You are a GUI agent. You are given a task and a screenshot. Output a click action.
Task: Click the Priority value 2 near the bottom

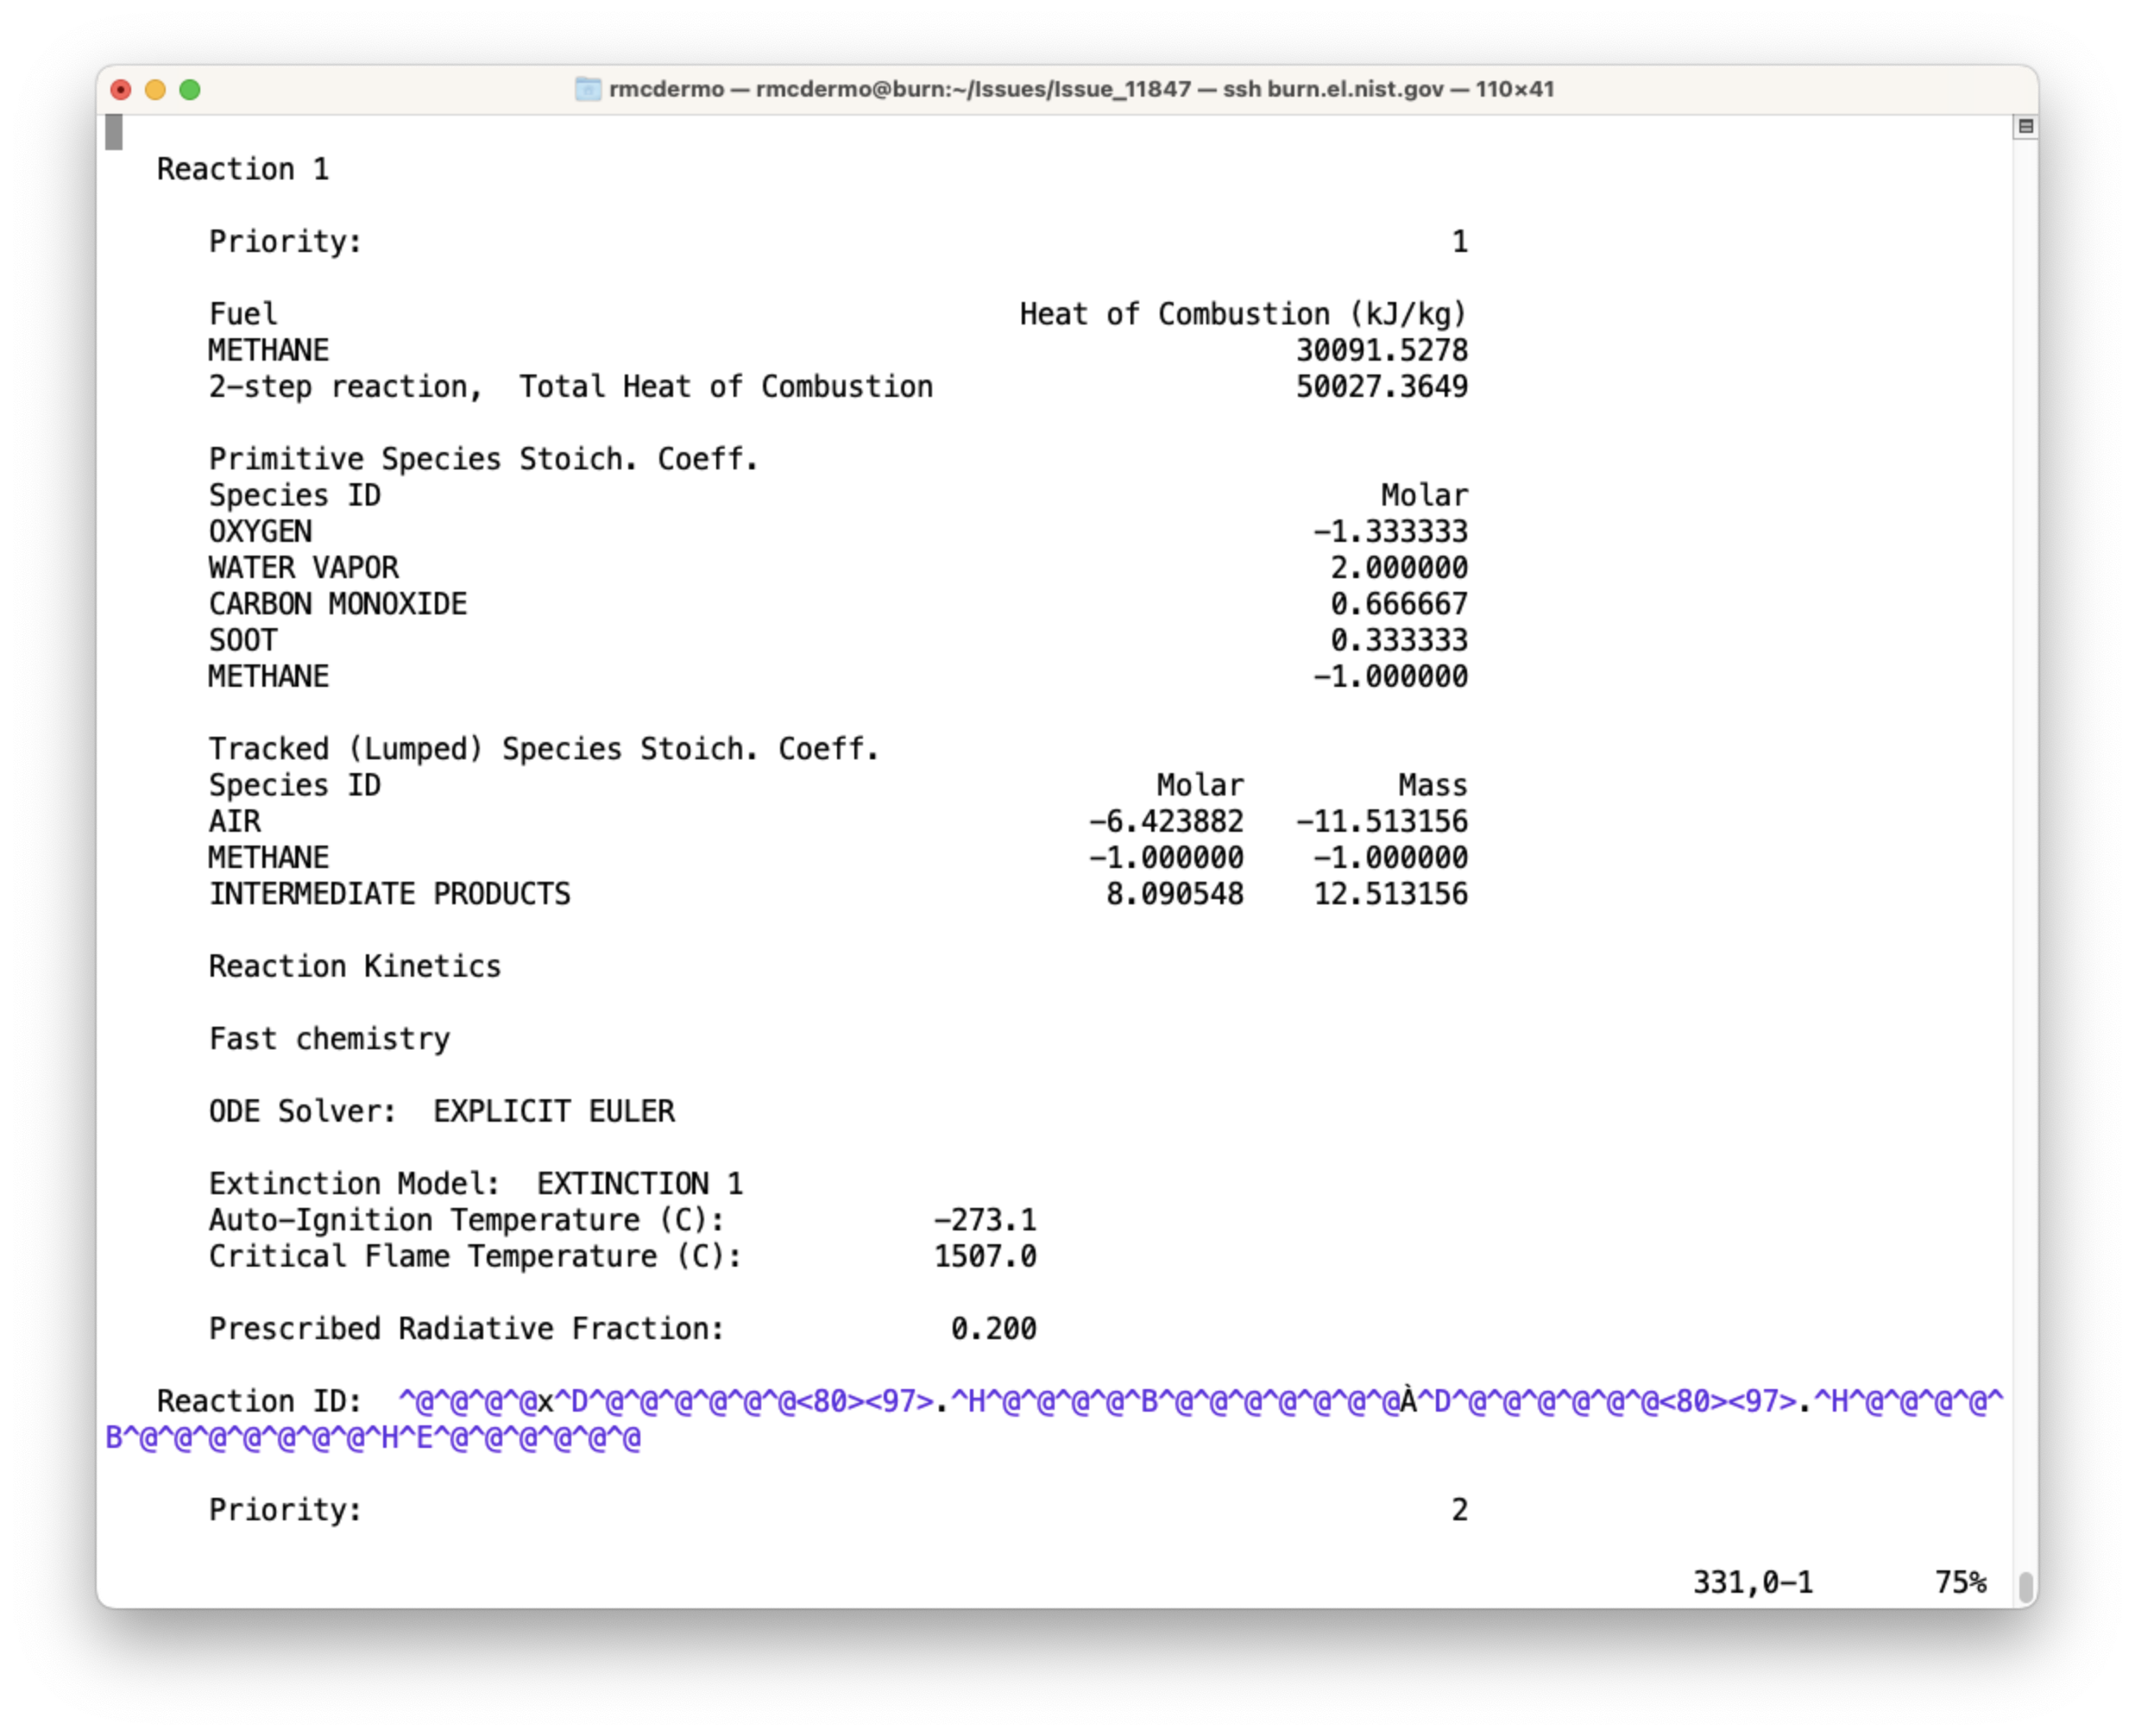coord(1459,1510)
